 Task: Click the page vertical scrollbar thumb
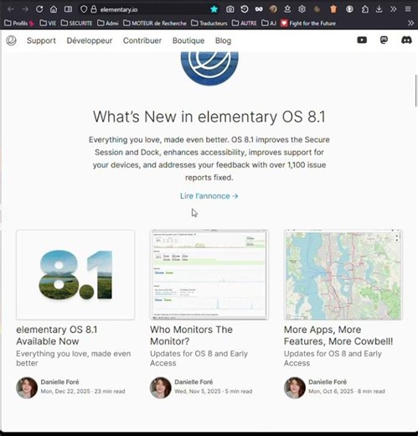tap(416, 91)
